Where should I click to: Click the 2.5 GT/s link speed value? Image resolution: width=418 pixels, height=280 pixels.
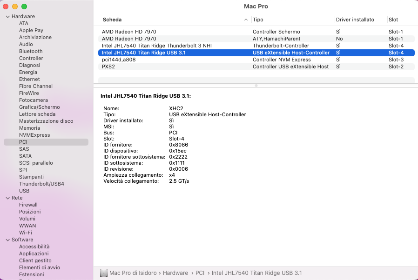179,181
